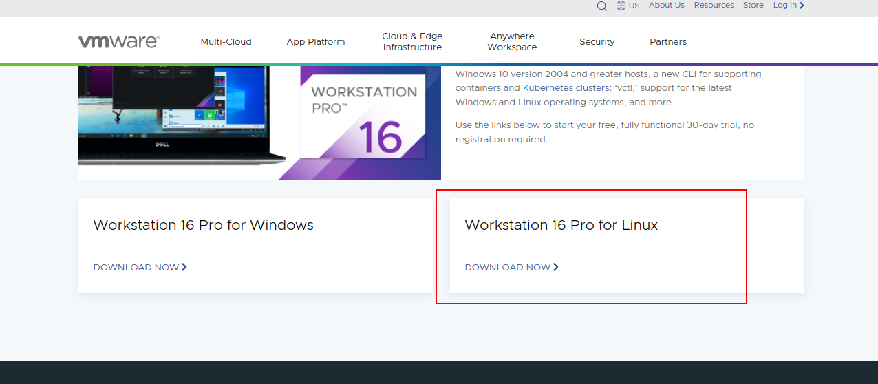This screenshot has height=384, width=878.
Task: Download Now for Workstation Pro Linux
Action: pos(512,267)
